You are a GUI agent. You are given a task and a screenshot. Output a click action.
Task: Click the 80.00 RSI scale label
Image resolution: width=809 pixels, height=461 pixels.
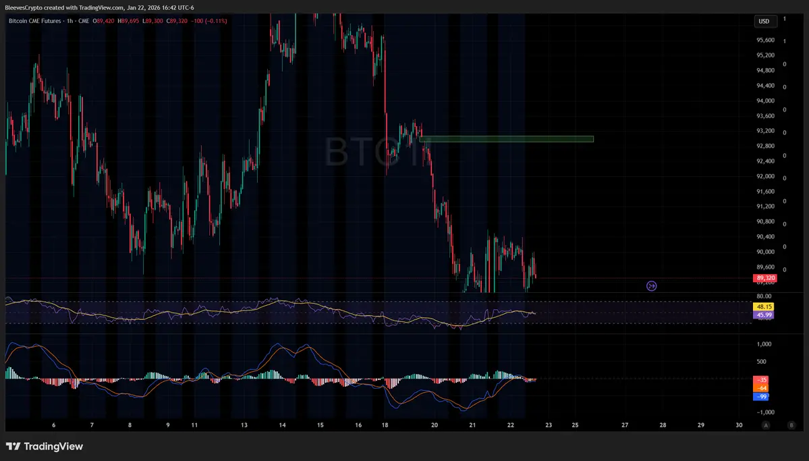pos(764,296)
